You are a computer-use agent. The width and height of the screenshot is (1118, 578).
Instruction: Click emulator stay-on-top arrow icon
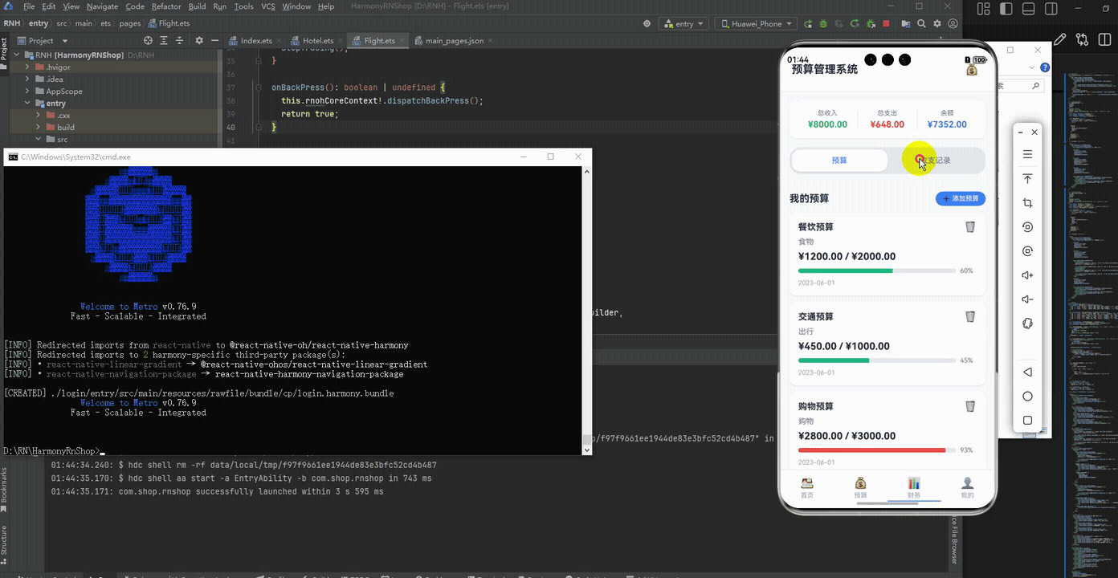(1027, 179)
